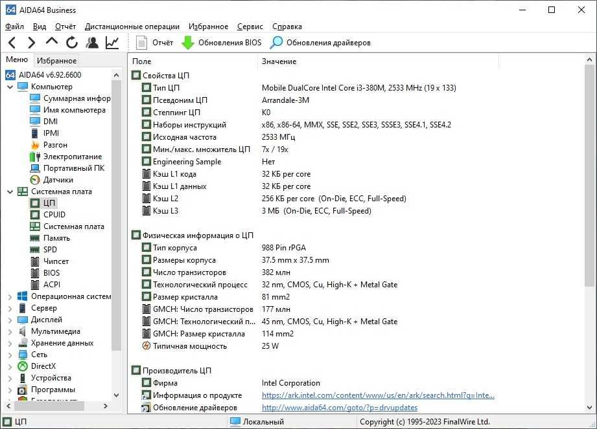
Task: Open the SPD tree item
Action: point(43,250)
